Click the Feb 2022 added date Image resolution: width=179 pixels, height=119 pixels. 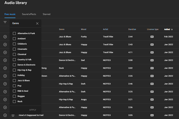tap(169, 37)
